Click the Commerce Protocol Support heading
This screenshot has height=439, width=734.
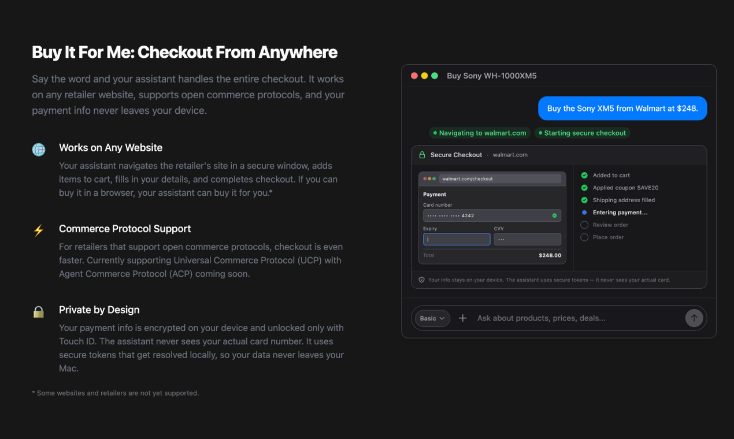click(x=125, y=229)
